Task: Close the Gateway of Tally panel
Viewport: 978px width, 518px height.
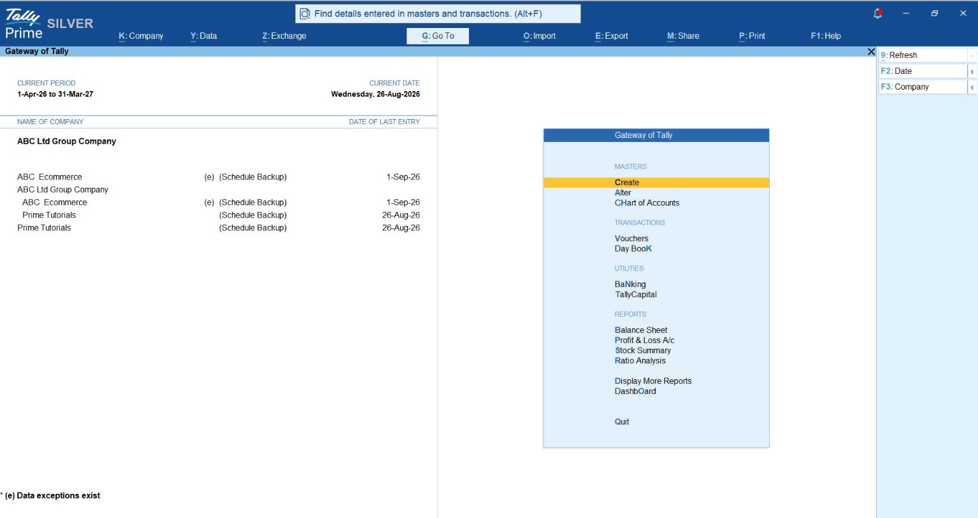Action: pyautogui.click(x=871, y=52)
